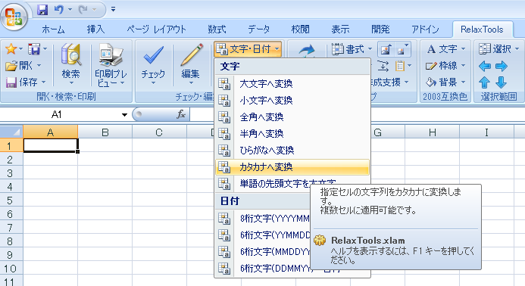The width and height of the screenshot is (525, 286).
Task: Go to the 数式 tab
Action: pyautogui.click(x=217, y=30)
